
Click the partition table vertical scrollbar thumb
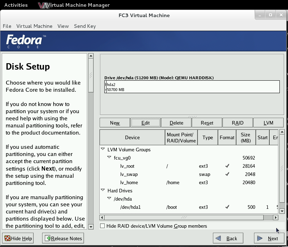(282, 168)
